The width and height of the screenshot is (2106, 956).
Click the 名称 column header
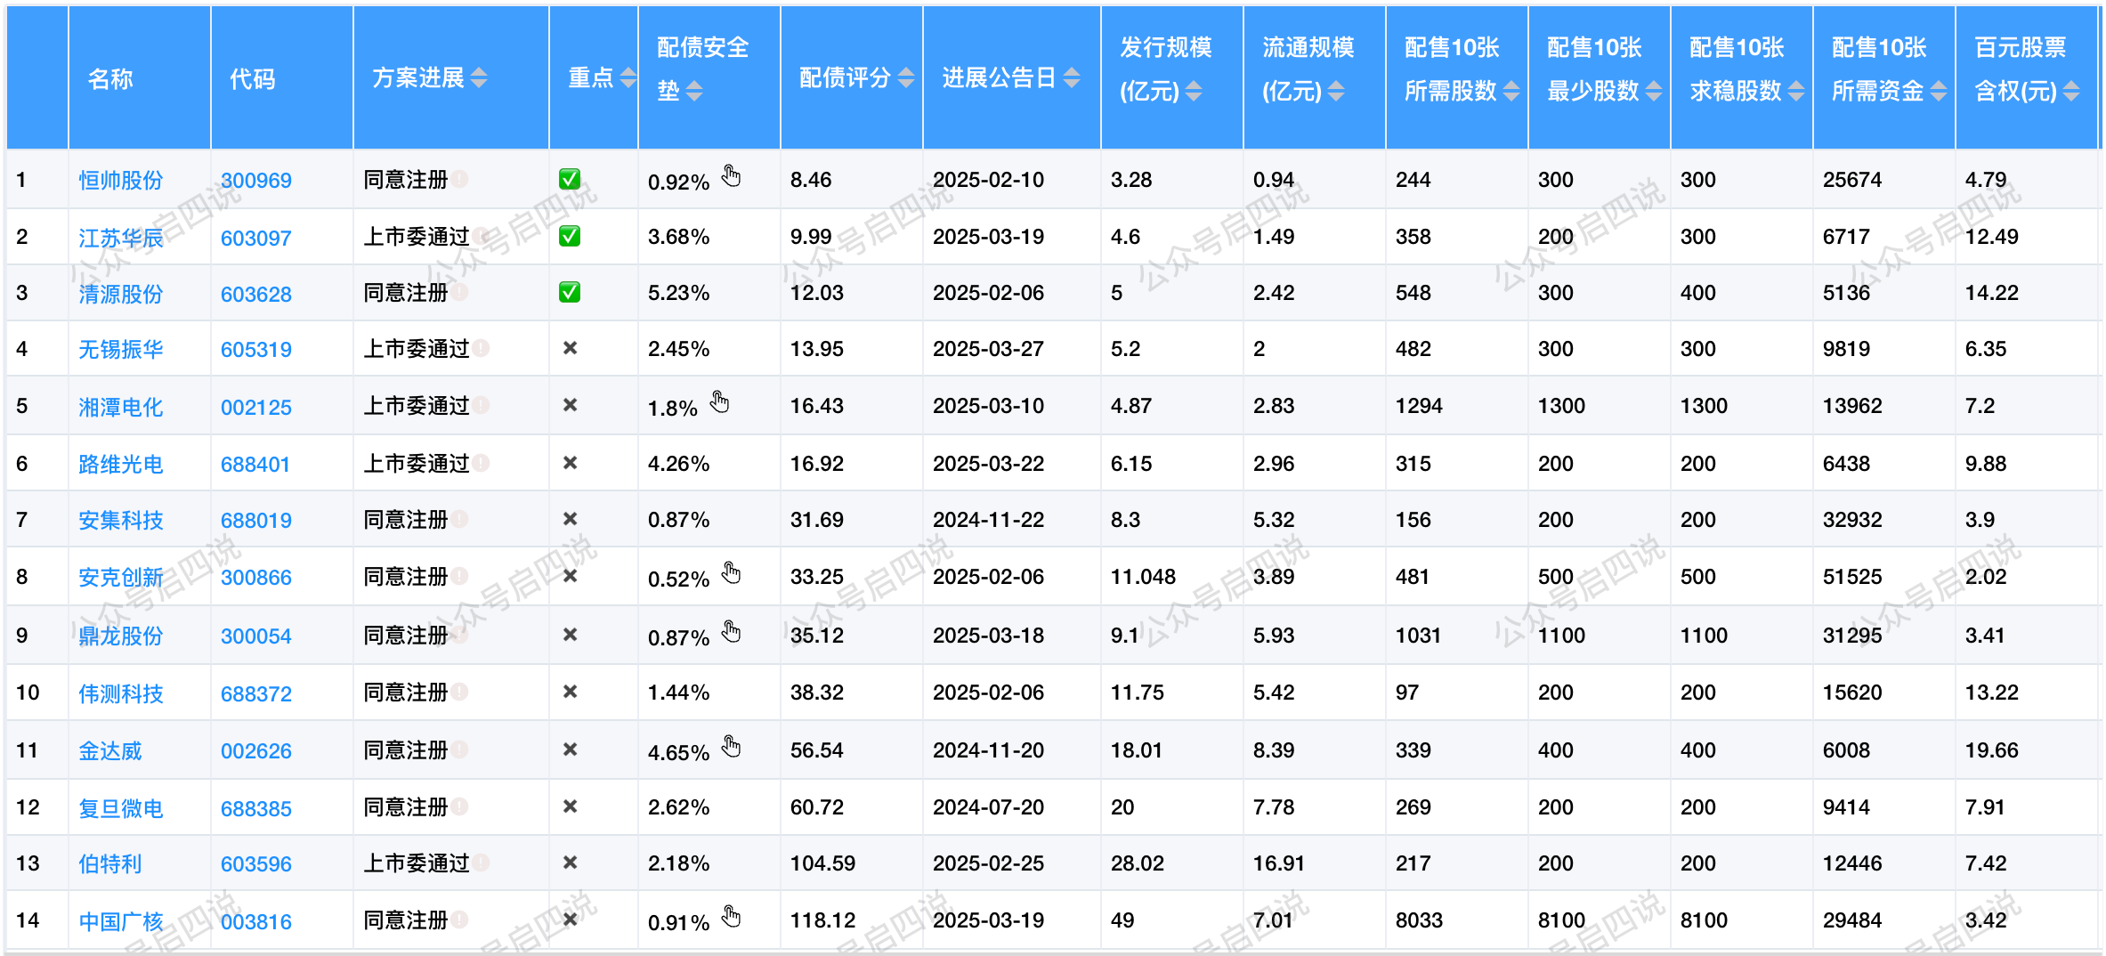110,79
